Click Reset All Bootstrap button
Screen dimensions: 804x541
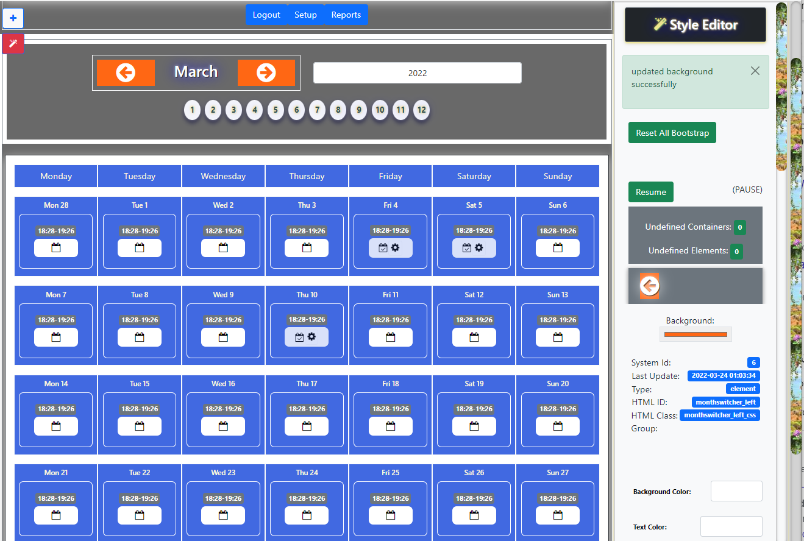coord(672,133)
